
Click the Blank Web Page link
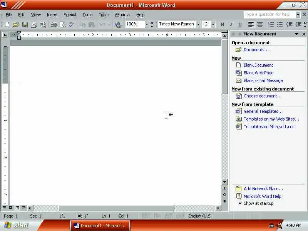tap(258, 73)
